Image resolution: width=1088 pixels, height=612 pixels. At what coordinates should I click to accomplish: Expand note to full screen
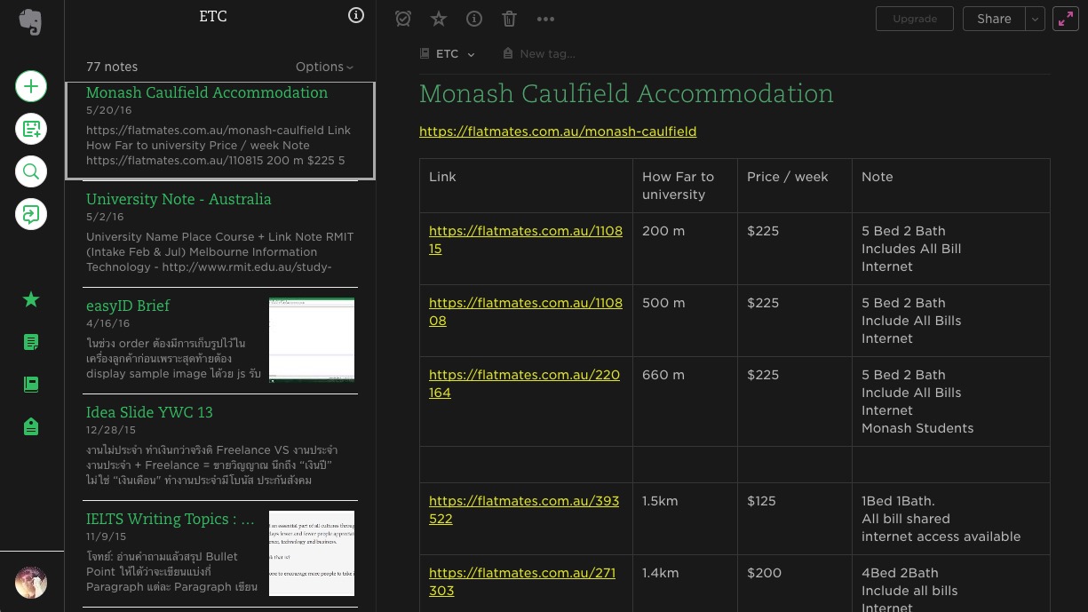tap(1066, 19)
